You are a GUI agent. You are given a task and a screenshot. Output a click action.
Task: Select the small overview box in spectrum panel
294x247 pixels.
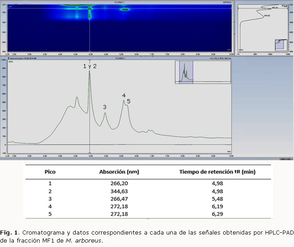click(280, 44)
